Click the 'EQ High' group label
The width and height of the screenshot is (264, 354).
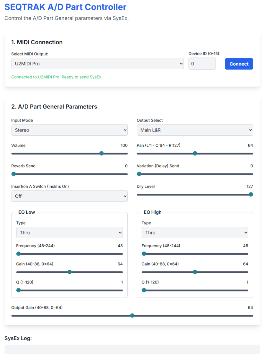point(153,212)
